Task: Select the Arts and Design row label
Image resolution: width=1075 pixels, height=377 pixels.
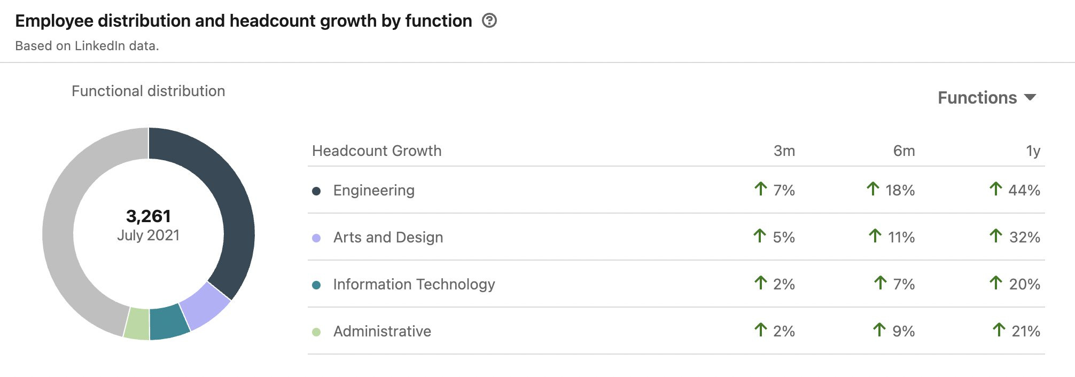Action: pos(388,238)
